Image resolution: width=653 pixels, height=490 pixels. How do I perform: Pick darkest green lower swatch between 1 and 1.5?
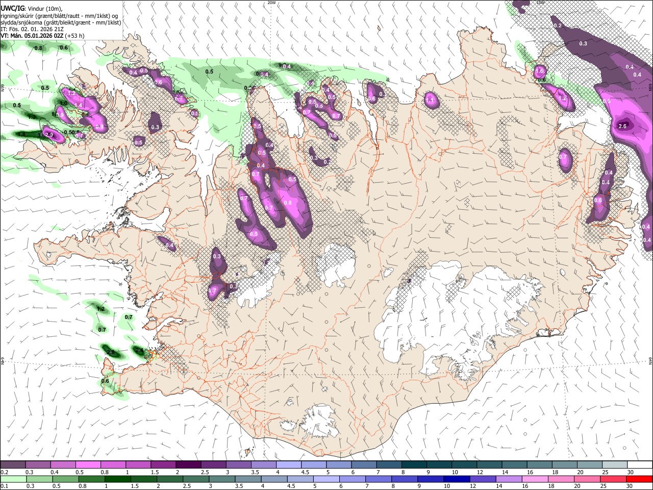117,479
